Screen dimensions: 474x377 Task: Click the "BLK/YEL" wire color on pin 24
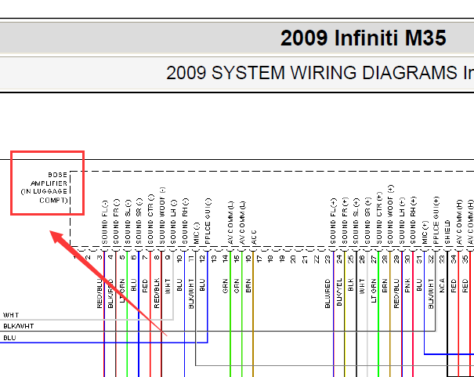[x=339, y=292]
